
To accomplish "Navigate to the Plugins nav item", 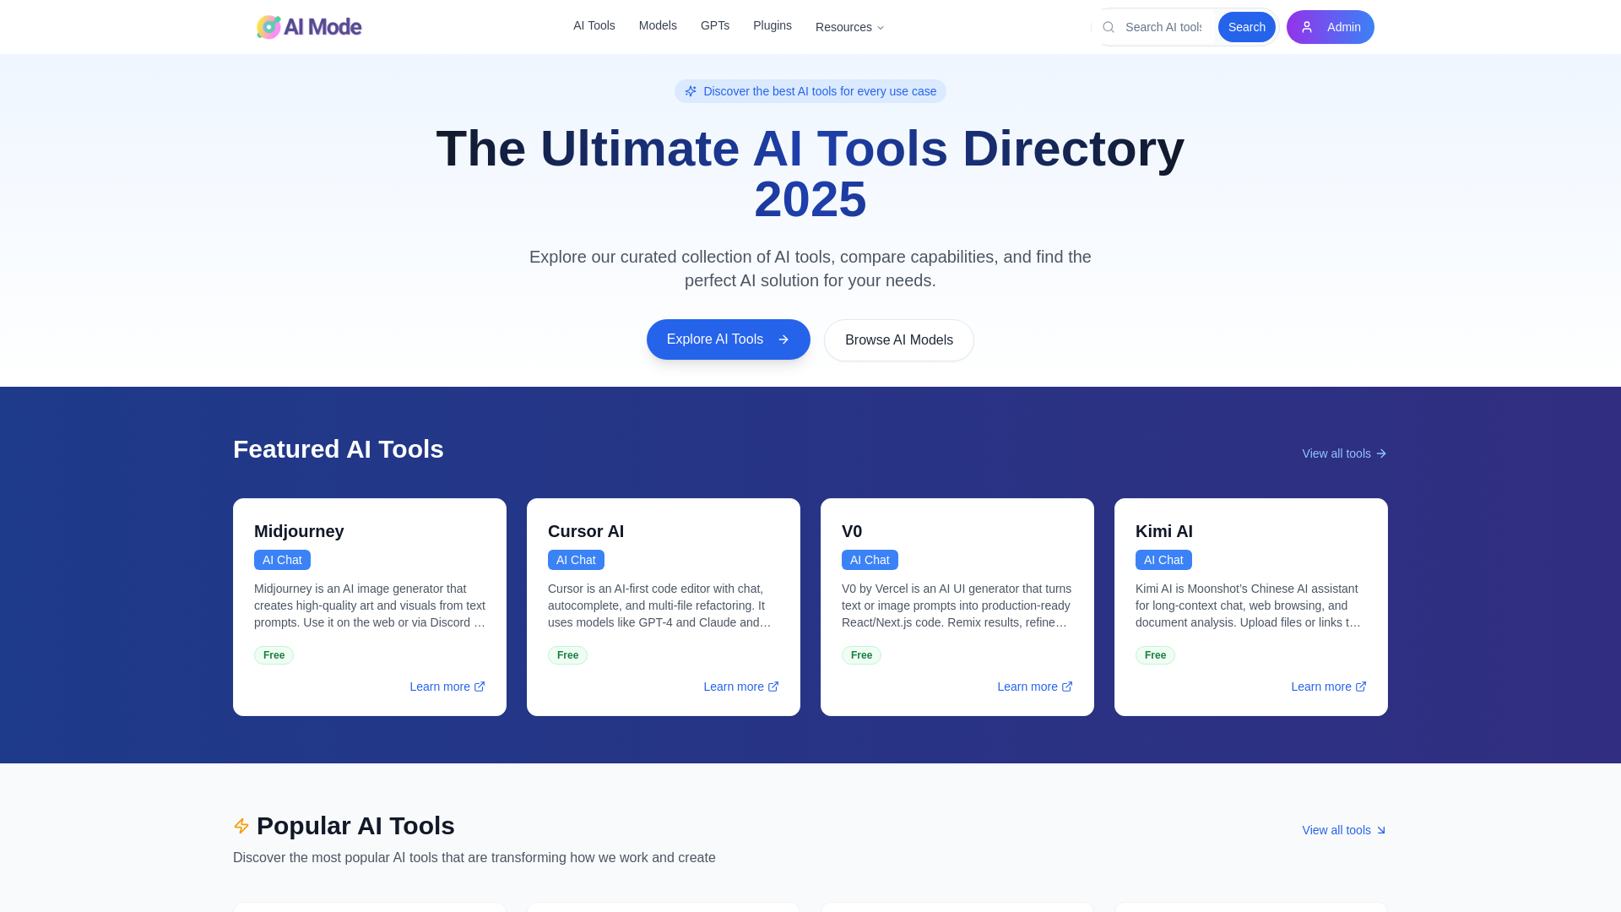I will 773,25.
